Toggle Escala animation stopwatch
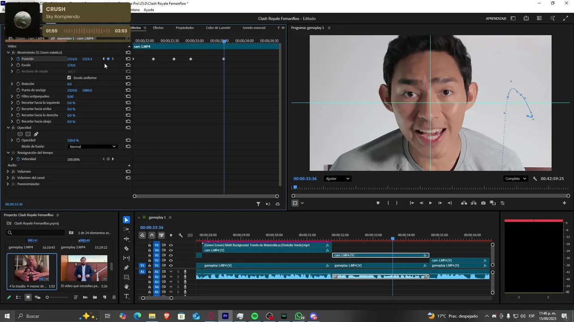The height and width of the screenshot is (322, 574). (x=18, y=65)
